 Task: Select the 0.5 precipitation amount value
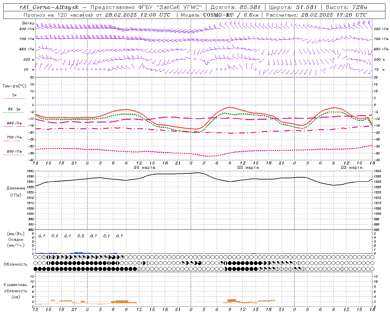pyautogui.click(x=81, y=236)
